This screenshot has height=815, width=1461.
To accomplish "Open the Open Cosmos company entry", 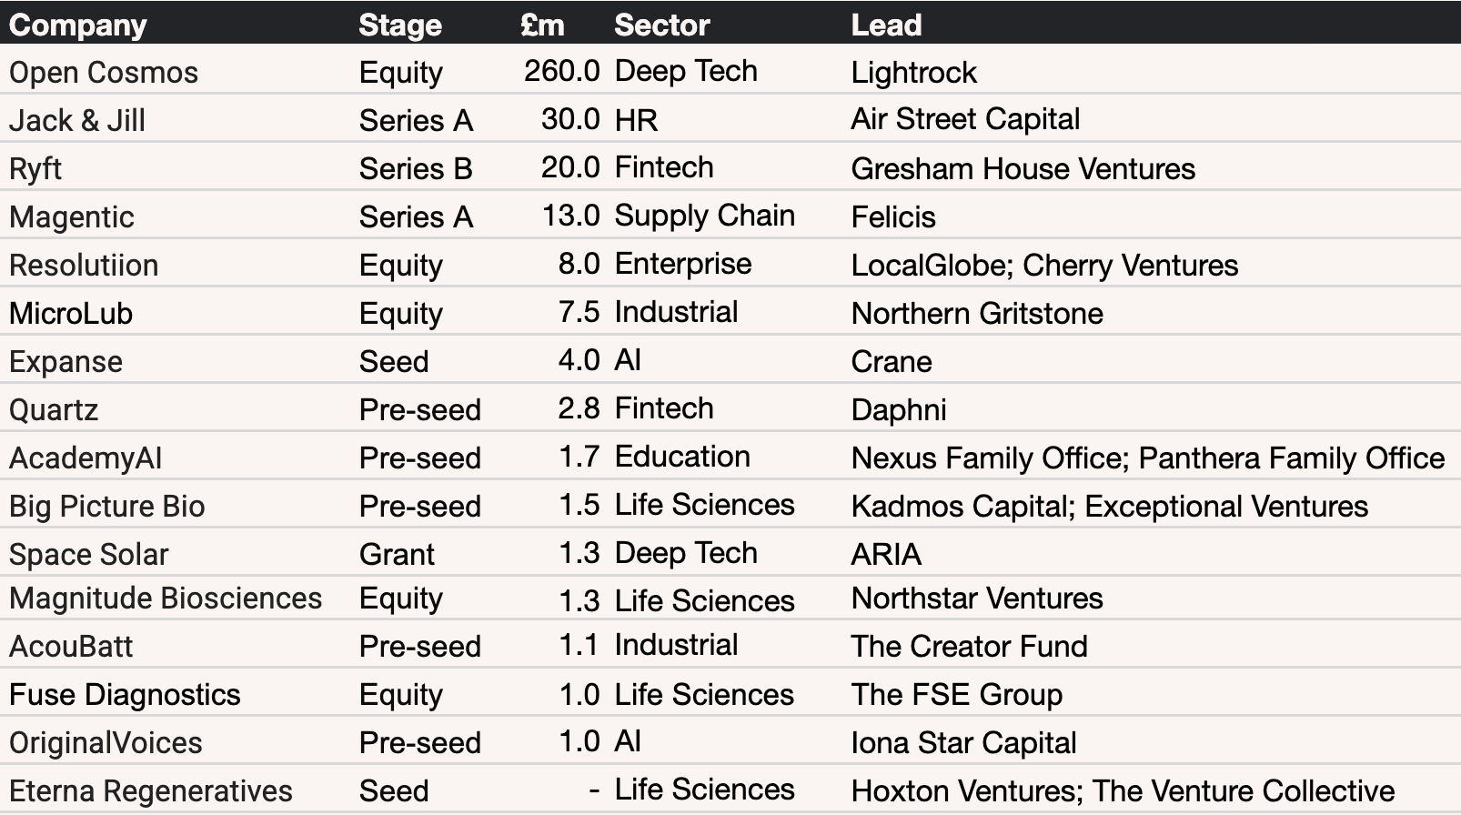I will (104, 73).
